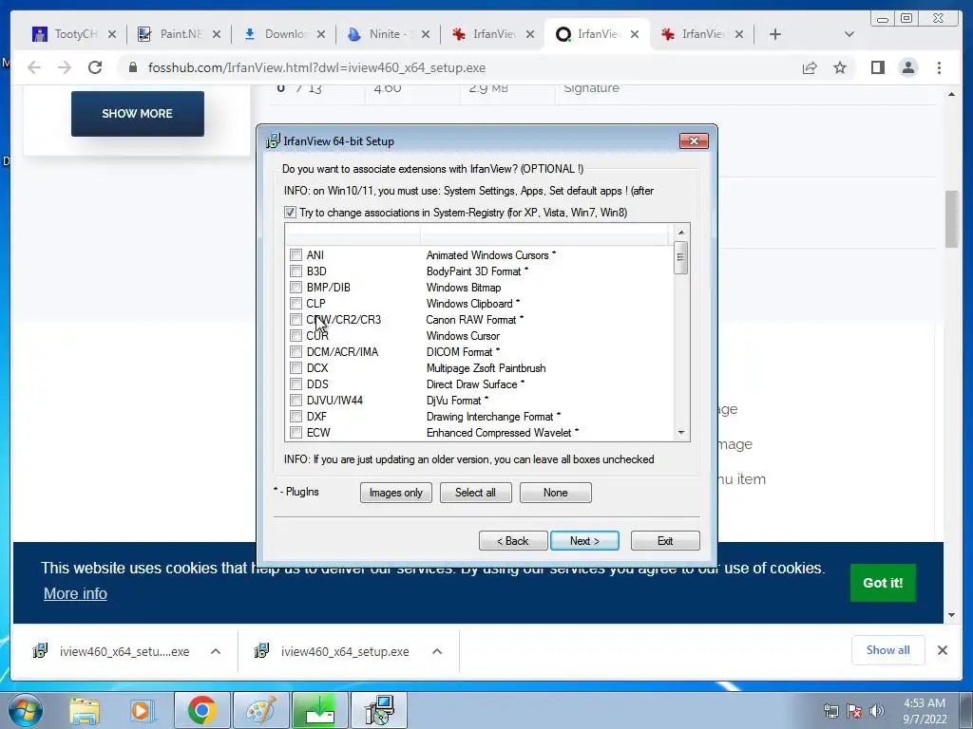Switch to the TootyCH tab
Screen dimensions: 973x729
pyautogui.click(x=75, y=35)
